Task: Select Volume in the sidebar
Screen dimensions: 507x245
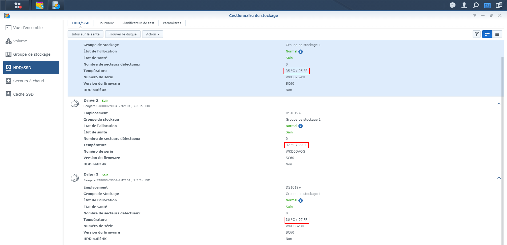Action: coord(20,41)
